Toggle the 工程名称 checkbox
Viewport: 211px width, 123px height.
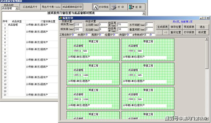click(x=71, y=35)
